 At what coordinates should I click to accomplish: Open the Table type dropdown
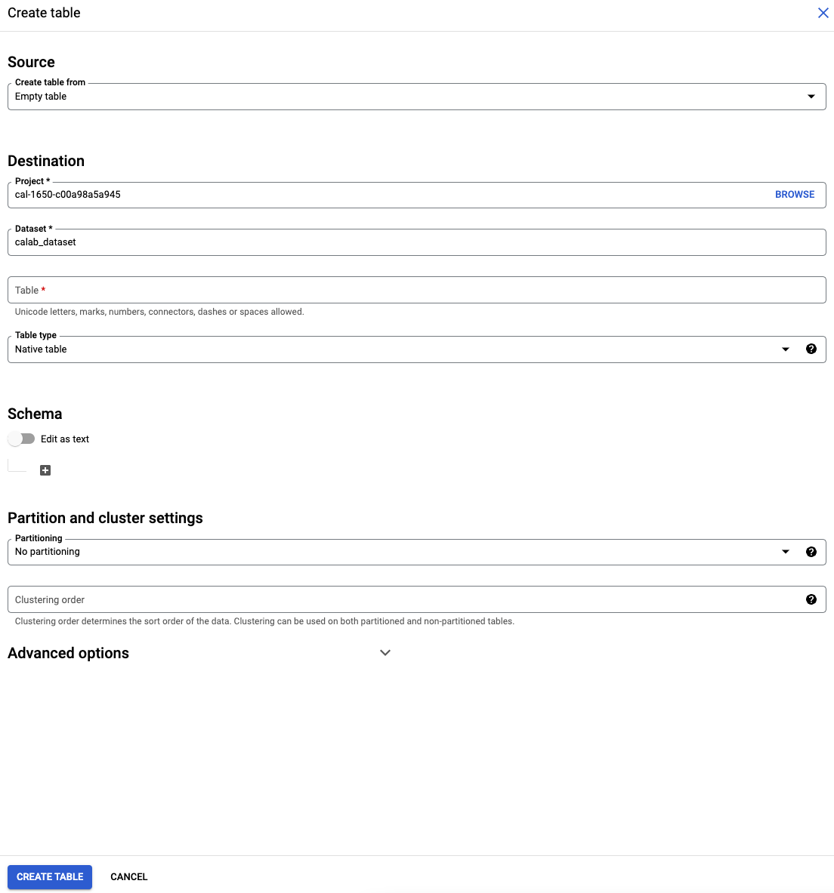[x=786, y=350]
